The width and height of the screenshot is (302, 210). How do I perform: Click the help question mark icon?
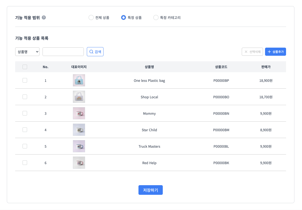[x=44, y=17]
